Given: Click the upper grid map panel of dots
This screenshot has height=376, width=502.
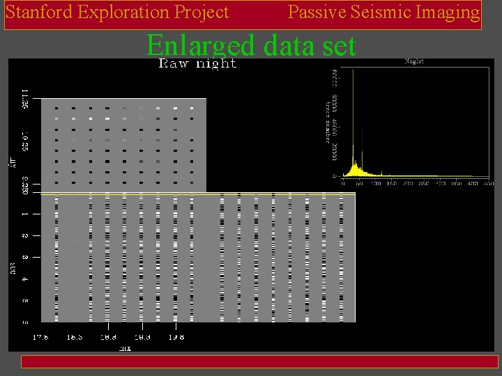Looking at the screenshot, I should click(x=123, y=145).
